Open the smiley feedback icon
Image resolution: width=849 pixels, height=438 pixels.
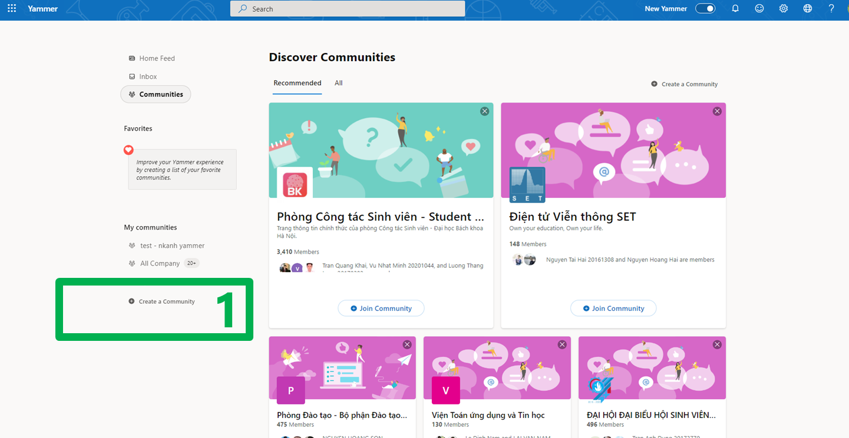(759, 9)
